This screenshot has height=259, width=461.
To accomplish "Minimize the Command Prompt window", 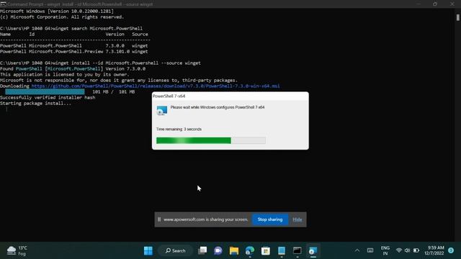I will 419,4.
